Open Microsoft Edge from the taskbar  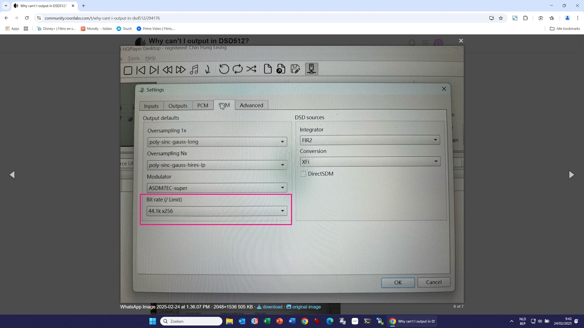coord(330,321)
